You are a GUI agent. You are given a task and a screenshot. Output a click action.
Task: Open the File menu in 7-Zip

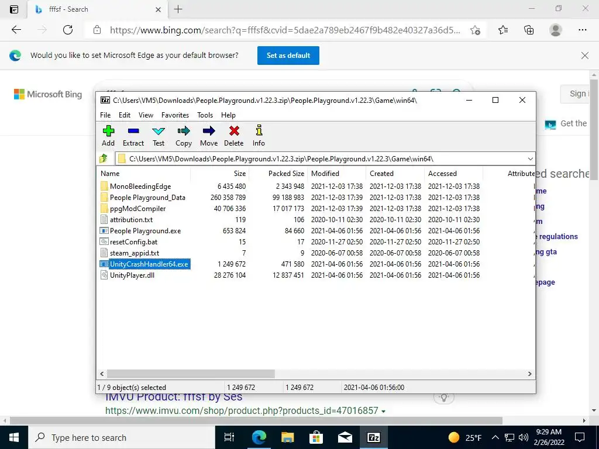pyautogui.click(x=105, y=115)
